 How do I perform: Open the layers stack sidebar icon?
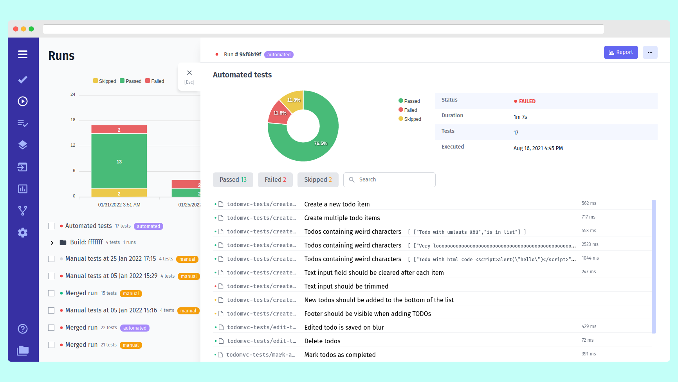tap(23, 145)
